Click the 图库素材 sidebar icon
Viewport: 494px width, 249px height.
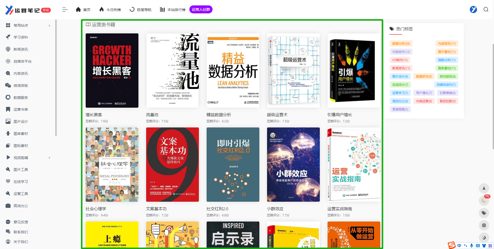coord(8,133)
